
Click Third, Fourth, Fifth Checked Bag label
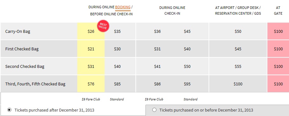point(35,84)
